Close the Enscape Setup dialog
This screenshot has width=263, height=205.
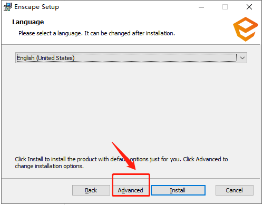tap(249, 7)
